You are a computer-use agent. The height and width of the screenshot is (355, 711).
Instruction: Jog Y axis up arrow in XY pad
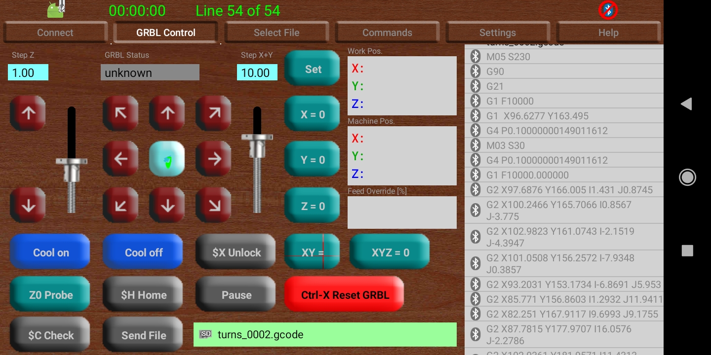coord(167,113)
